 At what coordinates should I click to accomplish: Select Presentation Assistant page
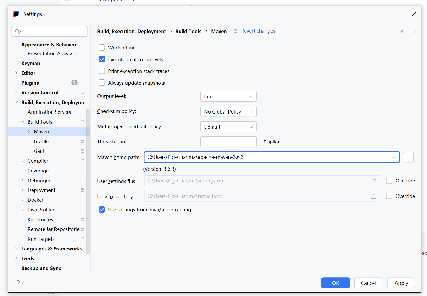(x=52, y=53)
